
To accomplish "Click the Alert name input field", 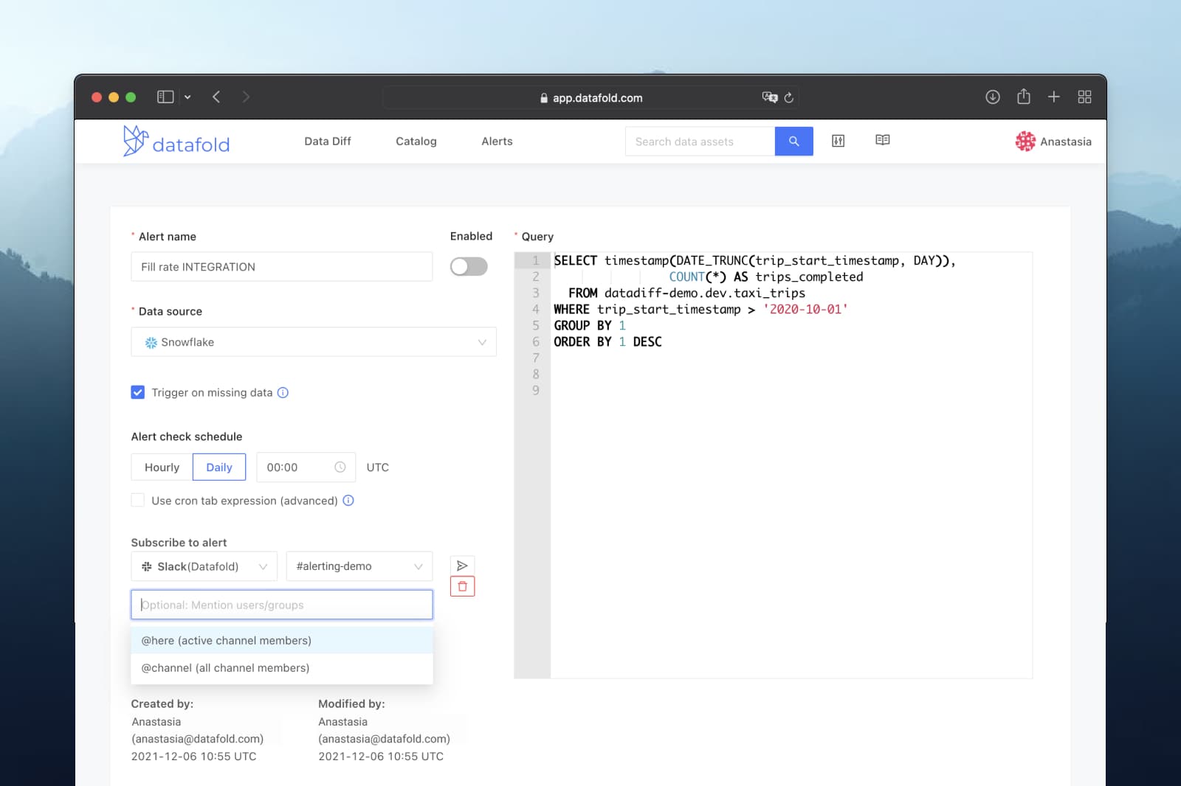I will click(282, 266).
